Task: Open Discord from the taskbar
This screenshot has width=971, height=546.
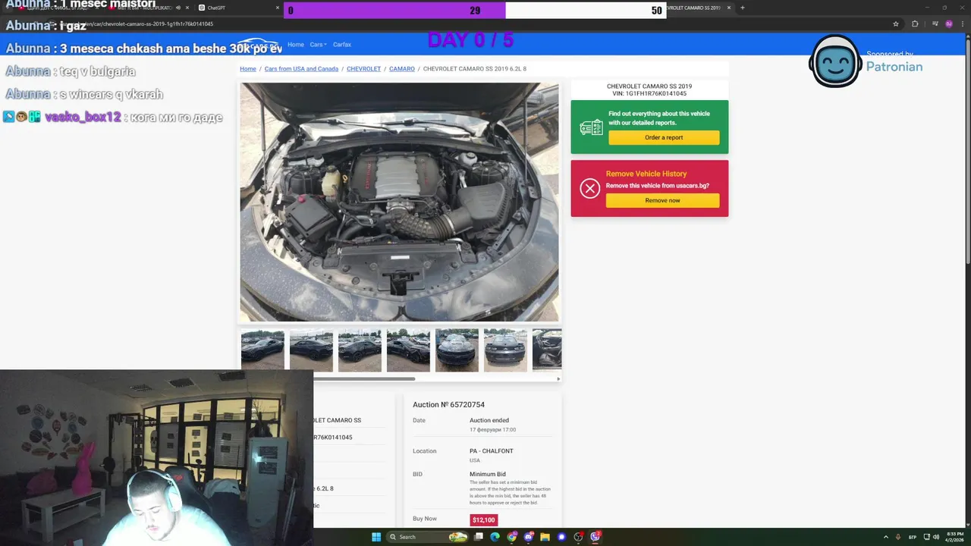Action: [529, 537]
